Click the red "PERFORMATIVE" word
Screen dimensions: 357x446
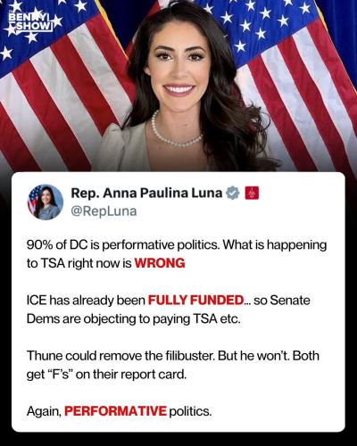(115, 411)
